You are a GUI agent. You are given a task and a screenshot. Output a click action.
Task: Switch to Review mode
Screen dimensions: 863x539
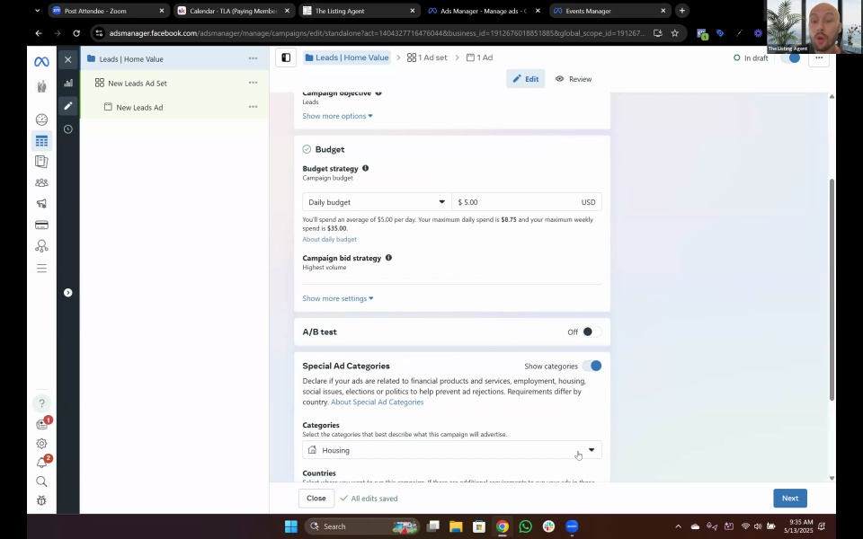[x=574, y=79]
